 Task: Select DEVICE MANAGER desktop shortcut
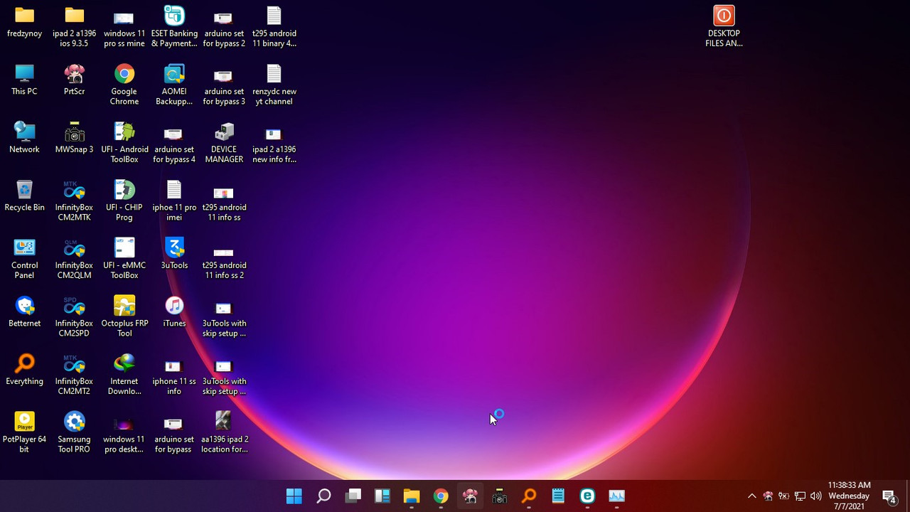(x=224, y=144)
